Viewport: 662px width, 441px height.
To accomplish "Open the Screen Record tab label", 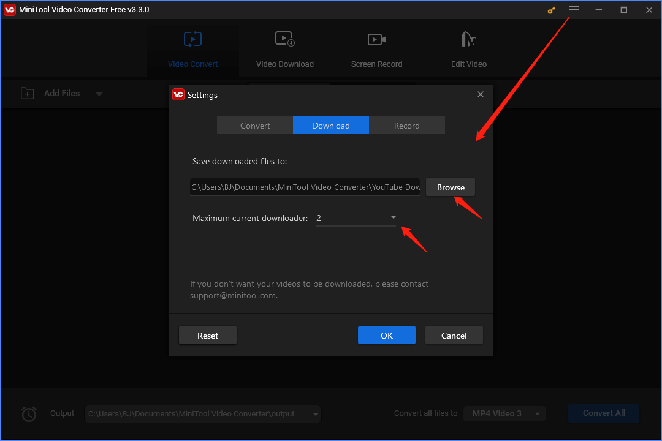I will tap(376, 64).
